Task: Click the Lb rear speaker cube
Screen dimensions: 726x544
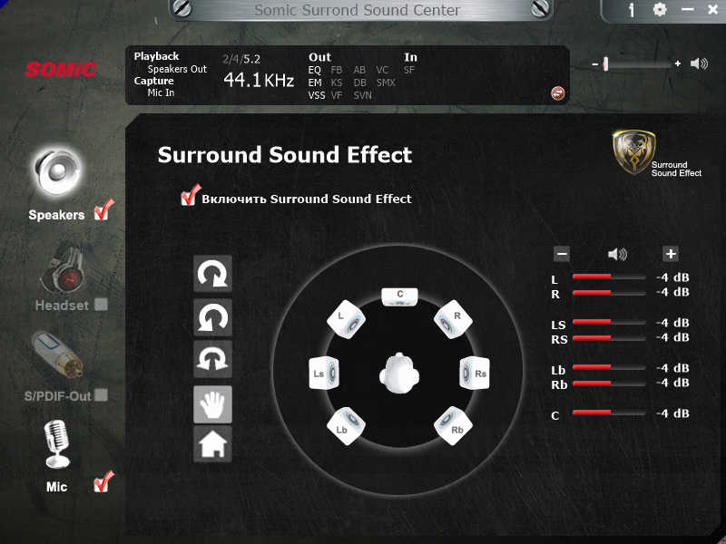Action: [346, 426]
